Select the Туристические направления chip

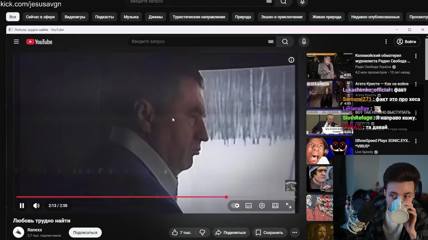(199, 17)
